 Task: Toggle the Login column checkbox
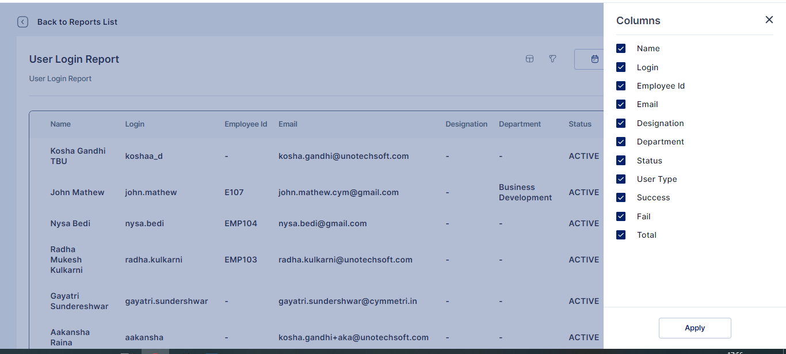621,67
